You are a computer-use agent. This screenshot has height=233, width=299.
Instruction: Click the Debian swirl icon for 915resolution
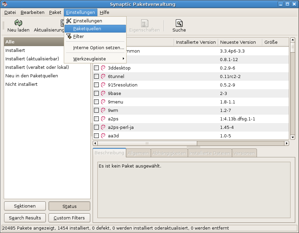[x=103, y=85]
